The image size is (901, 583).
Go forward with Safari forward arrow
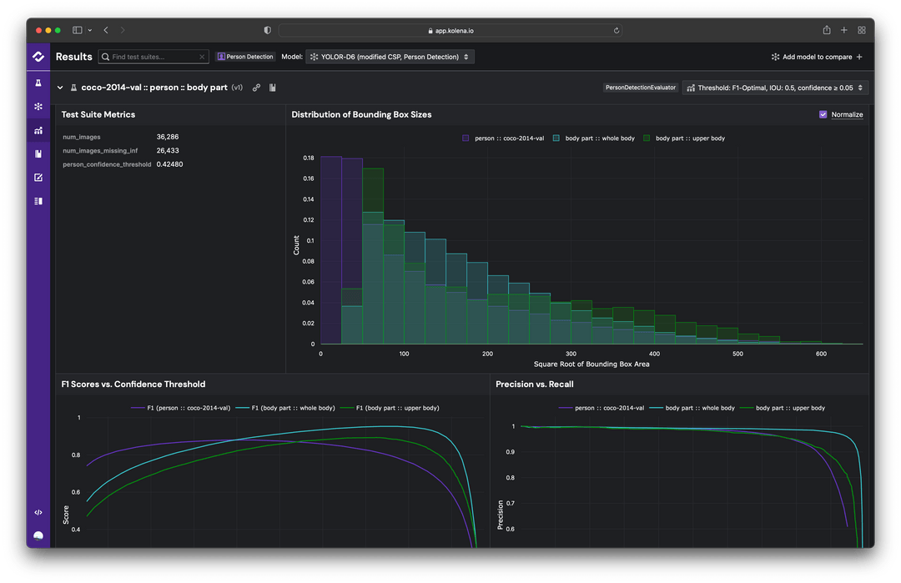(x=123, y=30)
